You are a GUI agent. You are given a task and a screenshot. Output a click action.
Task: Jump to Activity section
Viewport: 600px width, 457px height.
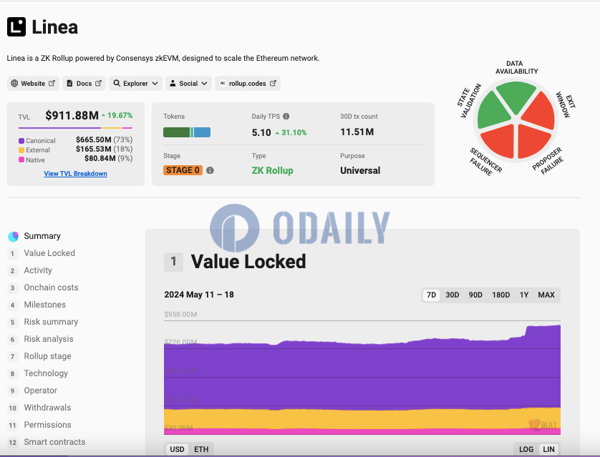point(38,270)
